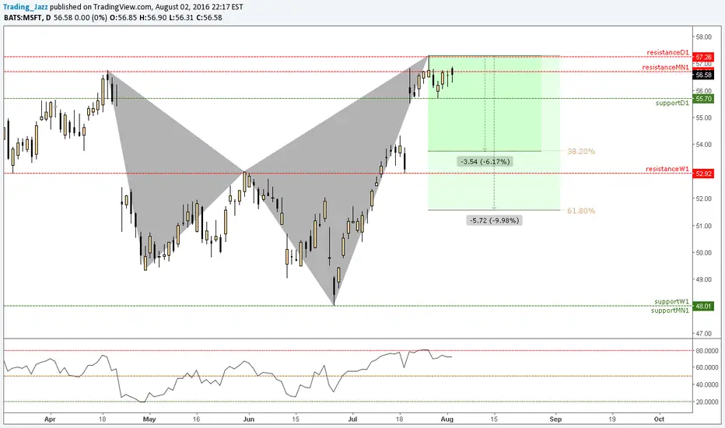The width and height of the screenshot is (725, 428).
Task: Click the Oct date label
Action: (660, 419)
